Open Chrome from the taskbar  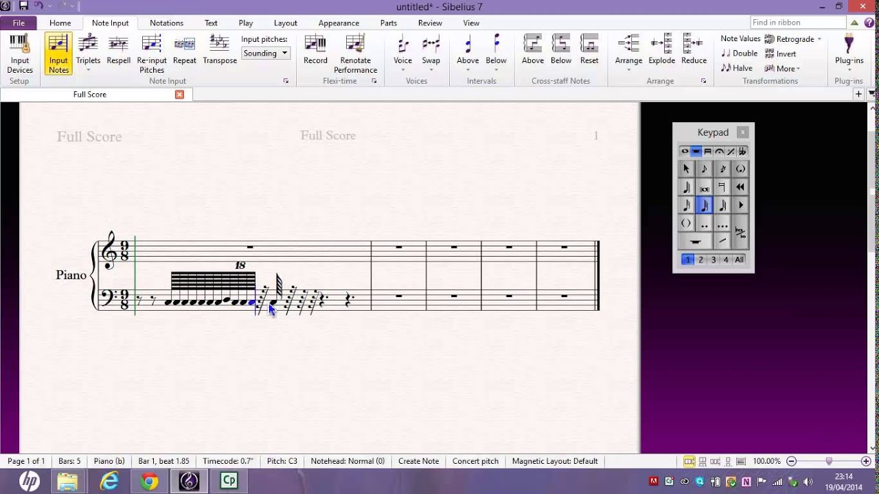click(149, 481)
